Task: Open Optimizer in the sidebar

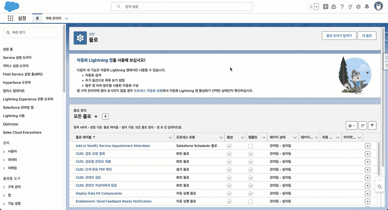Action: point(11,124)
